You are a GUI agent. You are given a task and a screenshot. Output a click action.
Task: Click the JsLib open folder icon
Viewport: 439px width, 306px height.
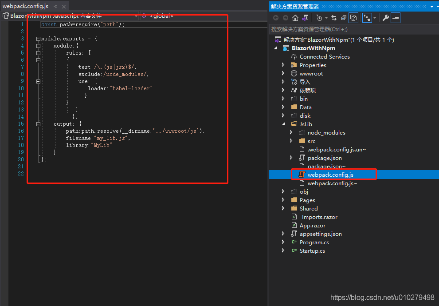(x=294, y=124)
